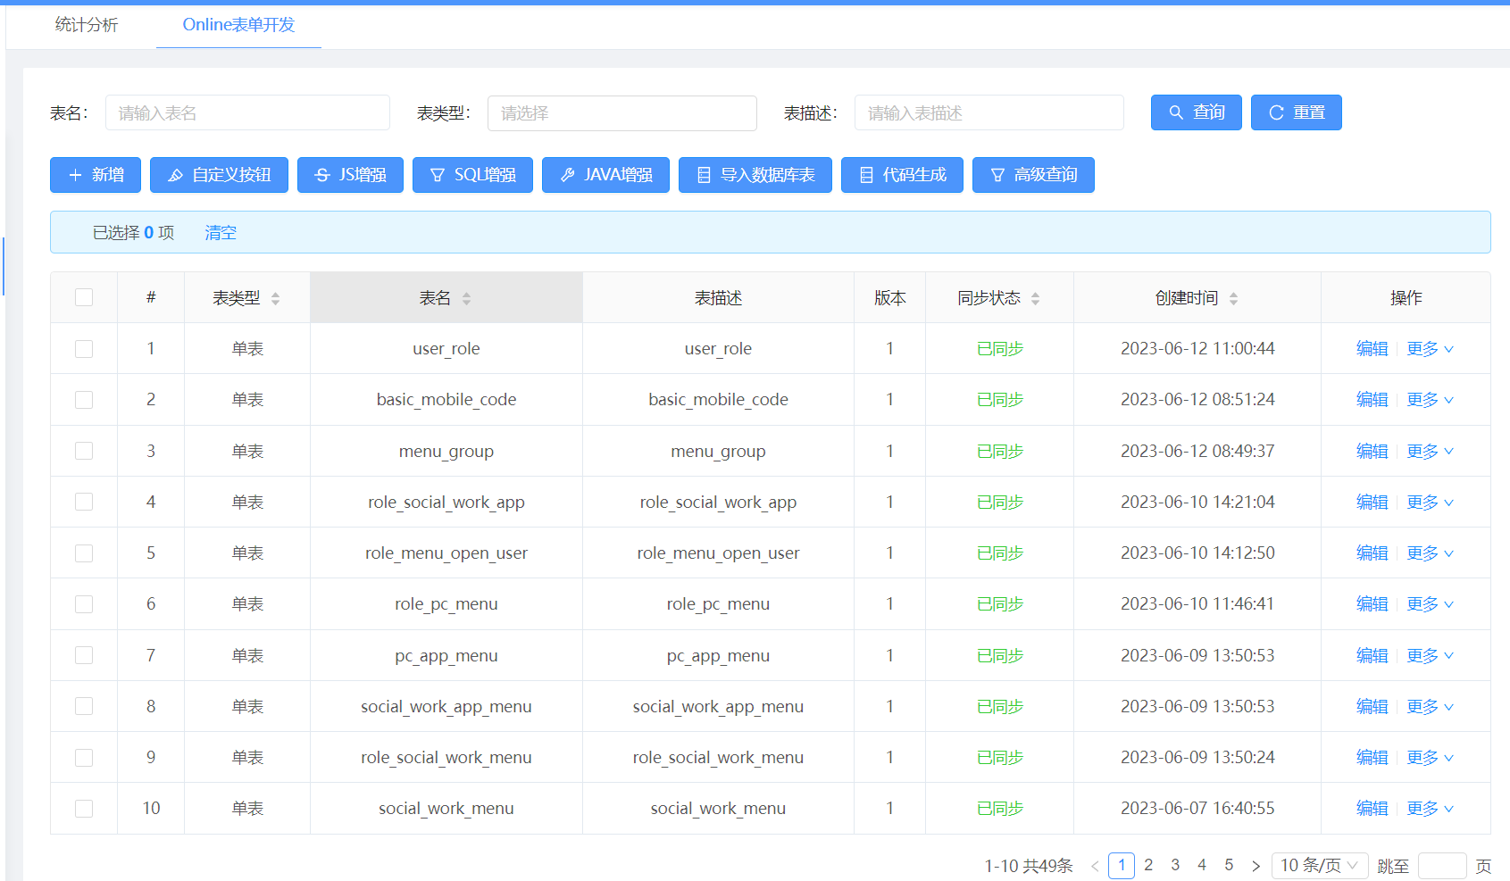Screen dimensions: 1510x881
Task: Expand 更多 menu for menu_group
Action: (x=1430, y=451)
